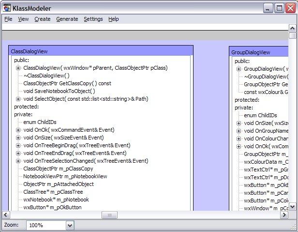Minimize the KlassModeler window

268,8
